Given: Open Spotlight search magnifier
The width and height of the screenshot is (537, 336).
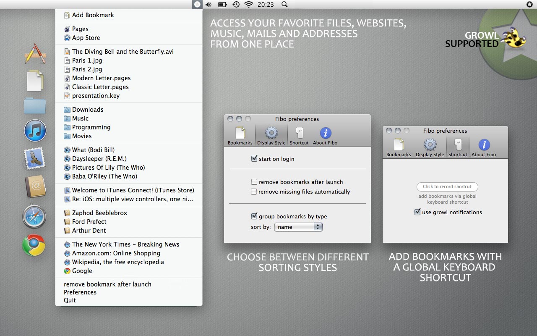Looking at the screenshot, I should point(284,5).
